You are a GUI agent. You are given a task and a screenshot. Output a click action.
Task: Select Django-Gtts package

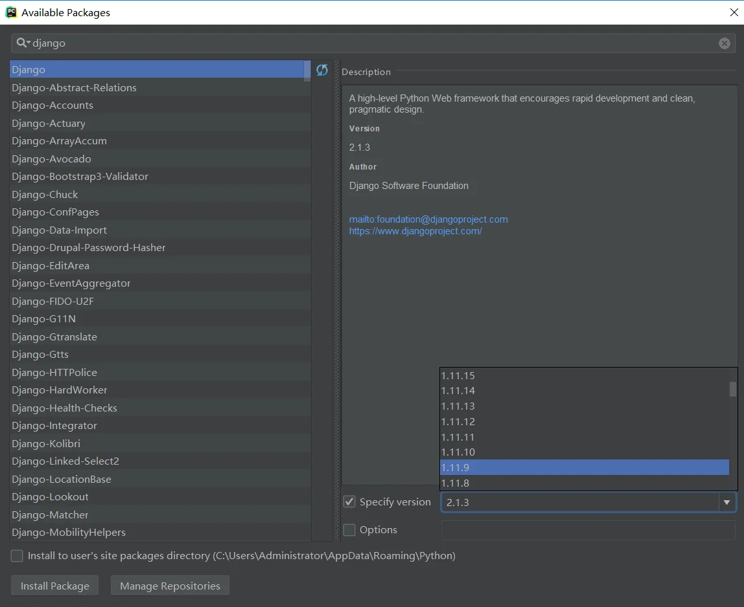pos(160,355)
